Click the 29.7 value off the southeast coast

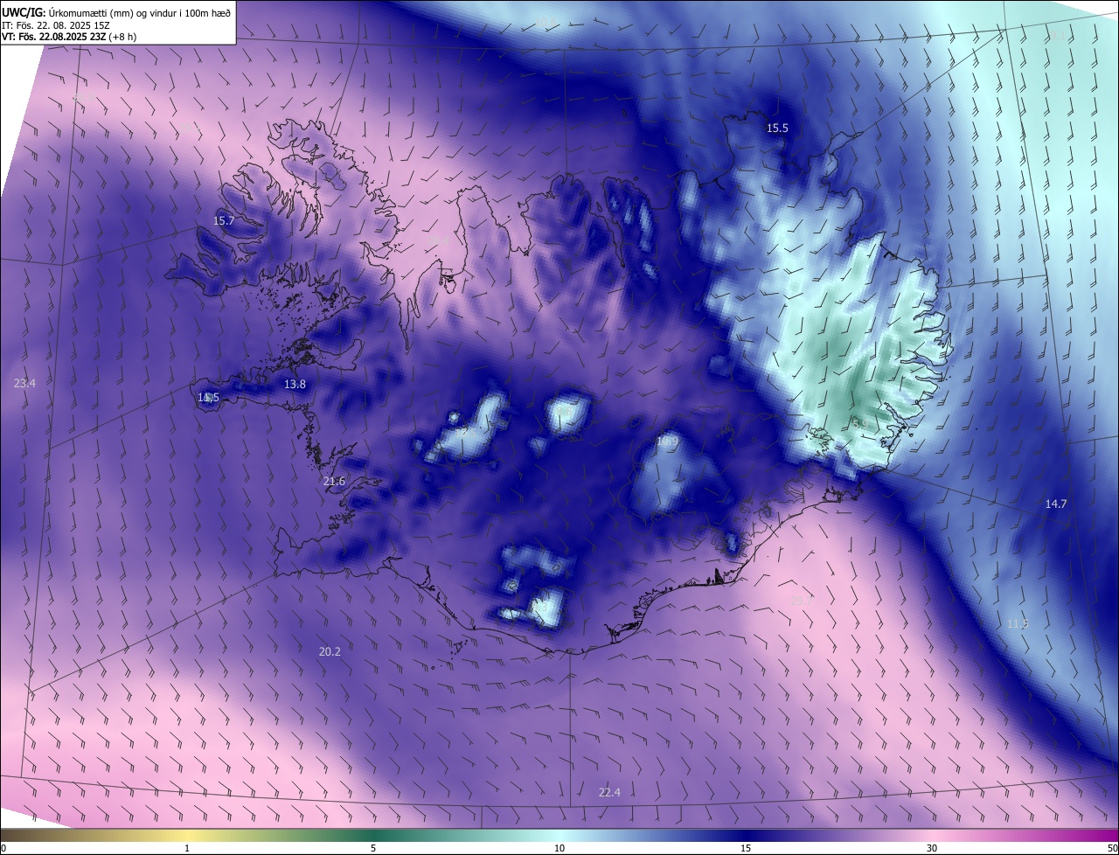(x=801, y=600)
